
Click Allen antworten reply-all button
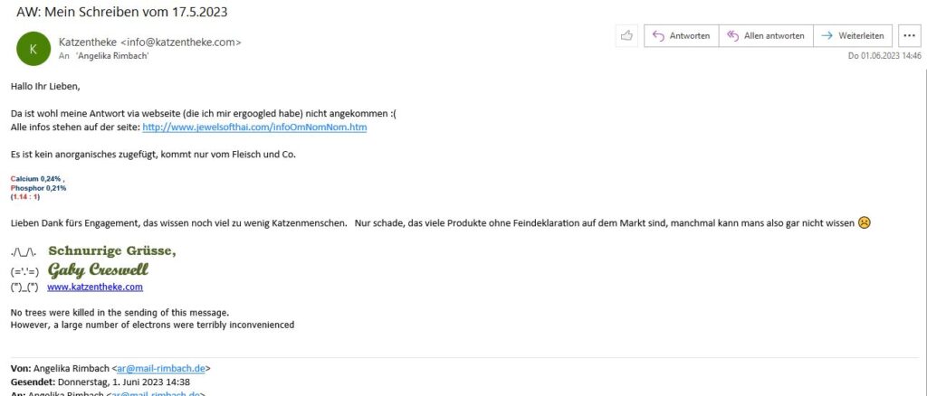[766, 36]
